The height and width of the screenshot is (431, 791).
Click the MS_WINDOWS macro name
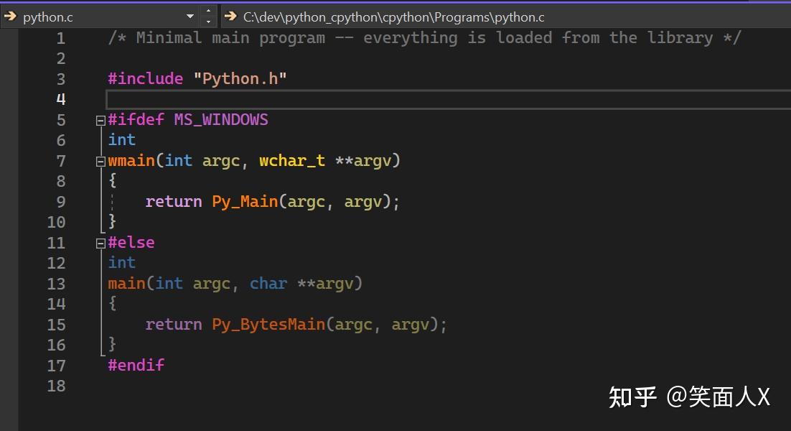(x=220, y=119)
